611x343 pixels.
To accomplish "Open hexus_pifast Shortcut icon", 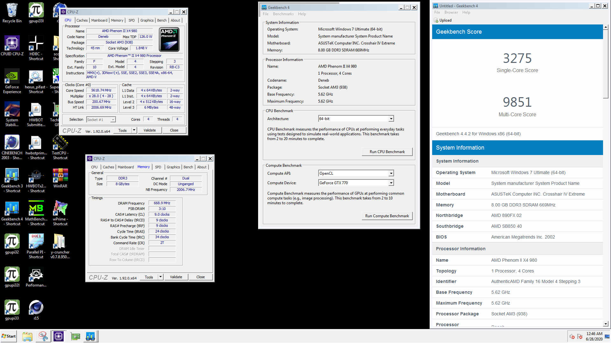I will point(36,81).
